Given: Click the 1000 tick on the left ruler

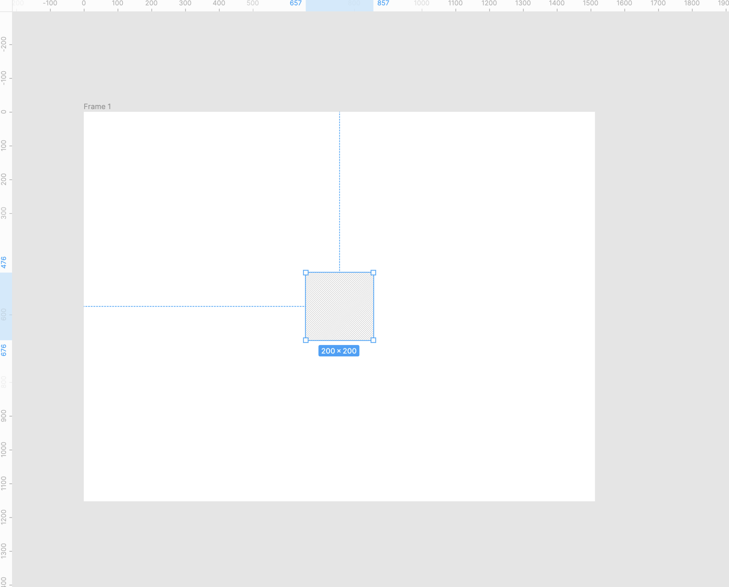Looking at the screenshot, I should point(4,449).
